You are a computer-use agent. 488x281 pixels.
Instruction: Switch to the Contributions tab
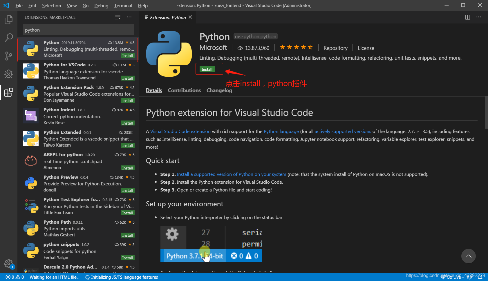(x=184, y=90)
